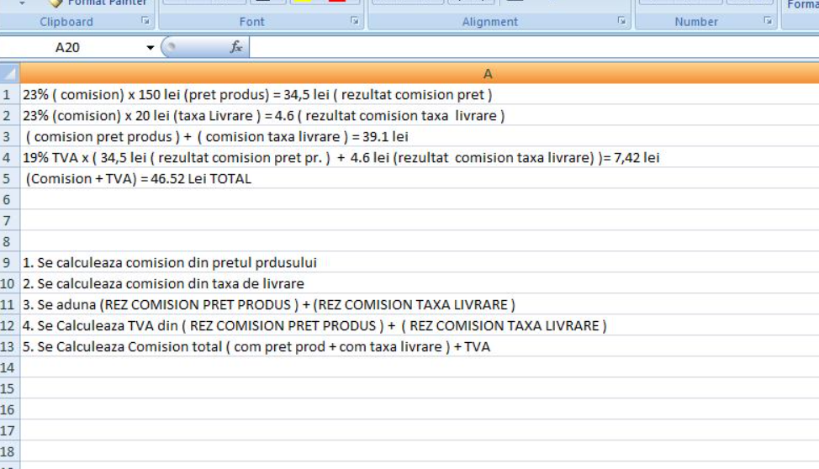The image size is (819, 469).
Task: Select row 1 header
Action: point(9,94)
